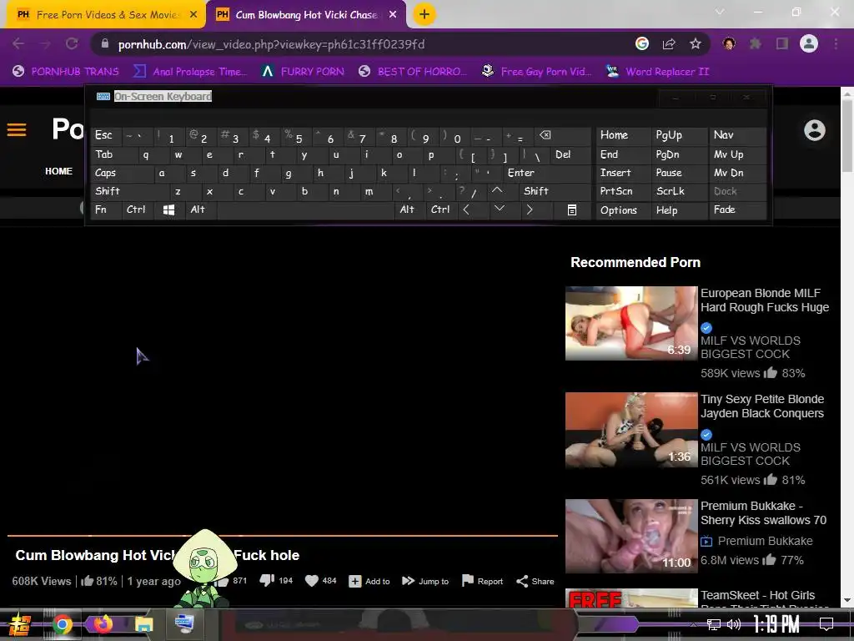854x641 pixels.
Task: Expand the Add to menu
Action: (x=369, y=581)
